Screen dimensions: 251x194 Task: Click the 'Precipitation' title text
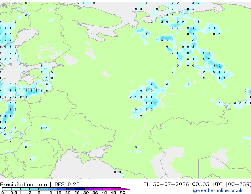[x=17, y=184]
